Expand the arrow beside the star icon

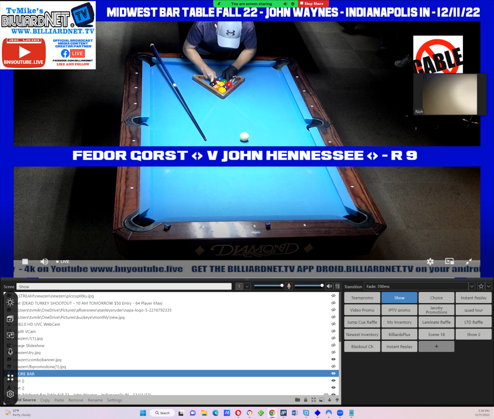489,286
